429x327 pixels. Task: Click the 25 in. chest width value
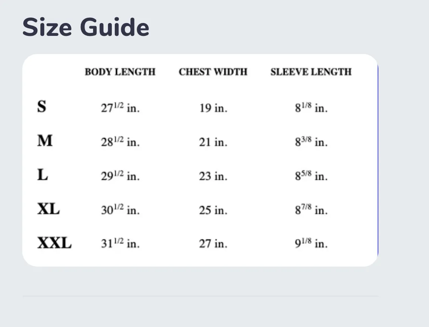tap(213, 210)
